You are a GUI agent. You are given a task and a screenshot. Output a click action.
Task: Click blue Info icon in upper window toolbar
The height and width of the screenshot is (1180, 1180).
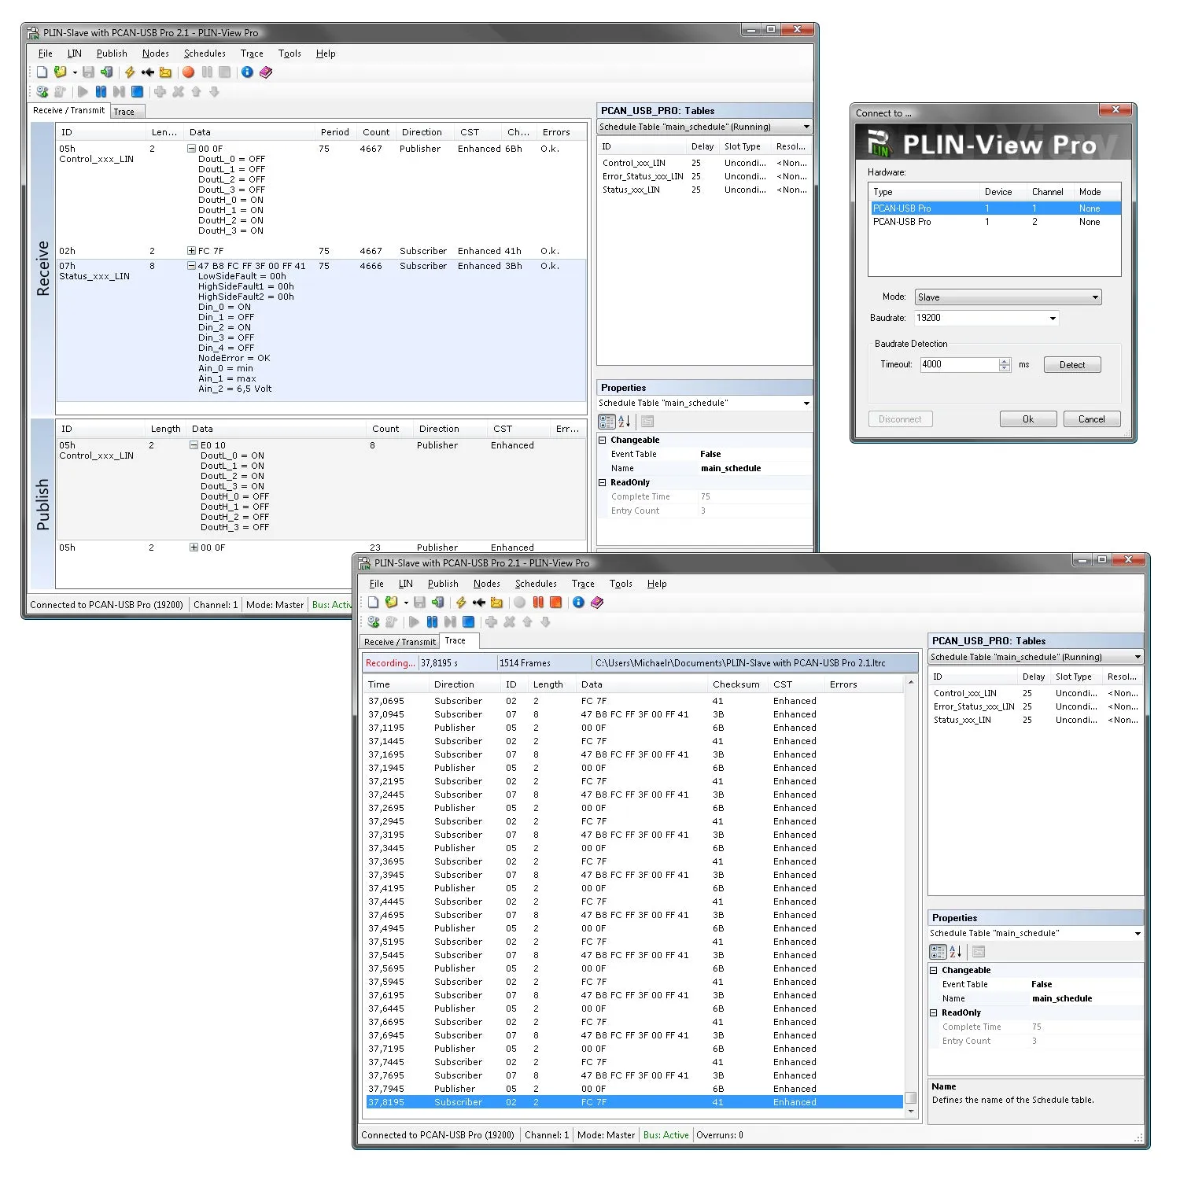(x=247, y=72)
